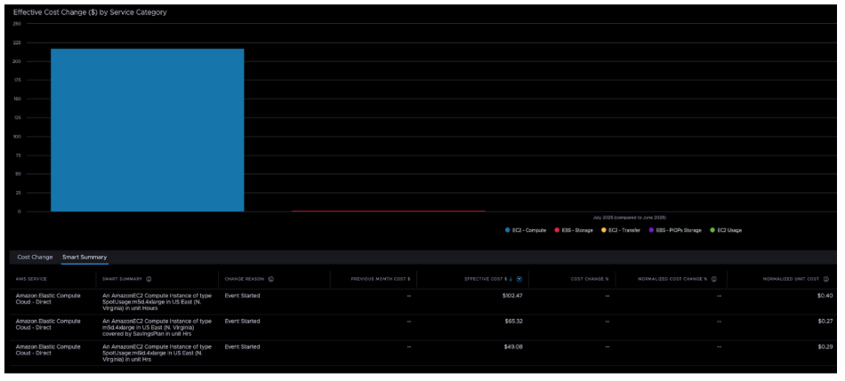Image resolution: width=845 pixels, height=381 pixels.
Task: Click Event Started in the $49.08 row
Action: pos(242,347)
